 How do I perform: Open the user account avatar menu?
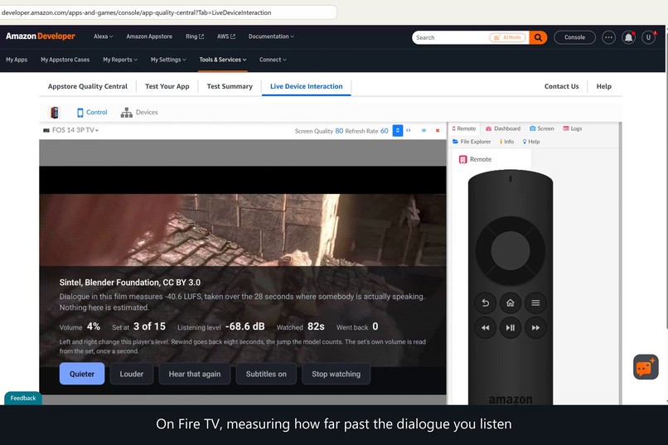click(648, 37)
